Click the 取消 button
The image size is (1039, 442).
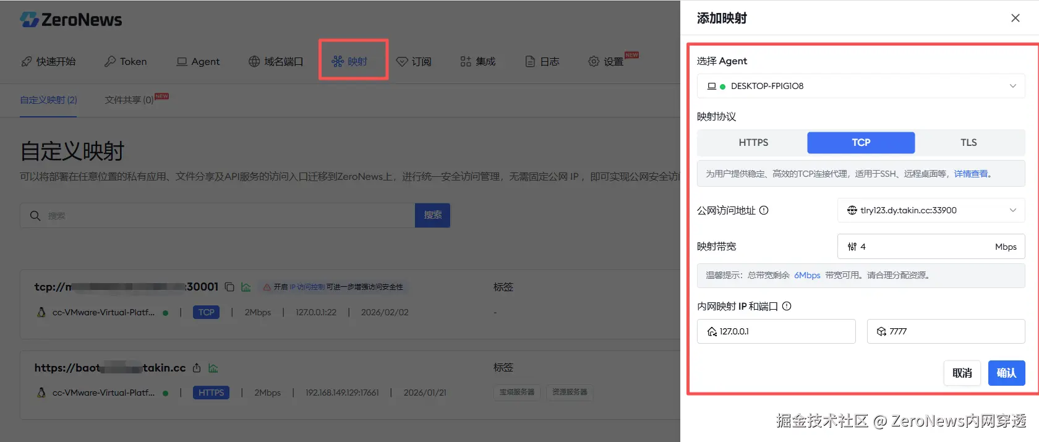(962, 373)
